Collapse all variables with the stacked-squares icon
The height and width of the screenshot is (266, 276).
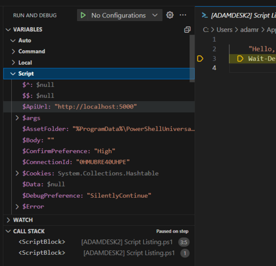coord(187,29)
